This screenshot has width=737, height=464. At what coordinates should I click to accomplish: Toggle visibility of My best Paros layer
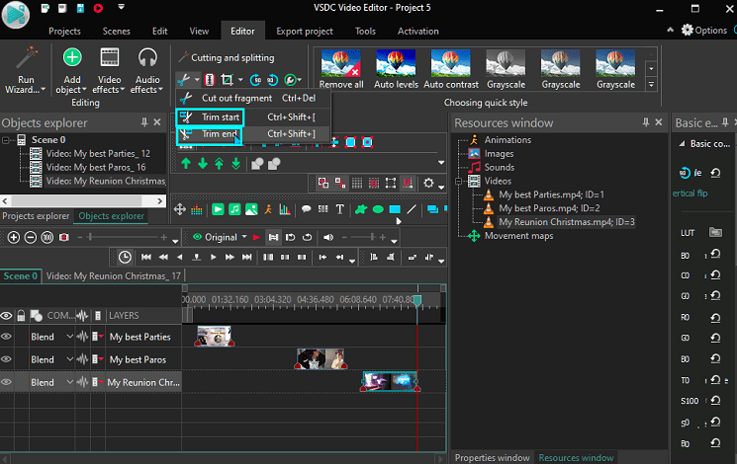[6, 359]
